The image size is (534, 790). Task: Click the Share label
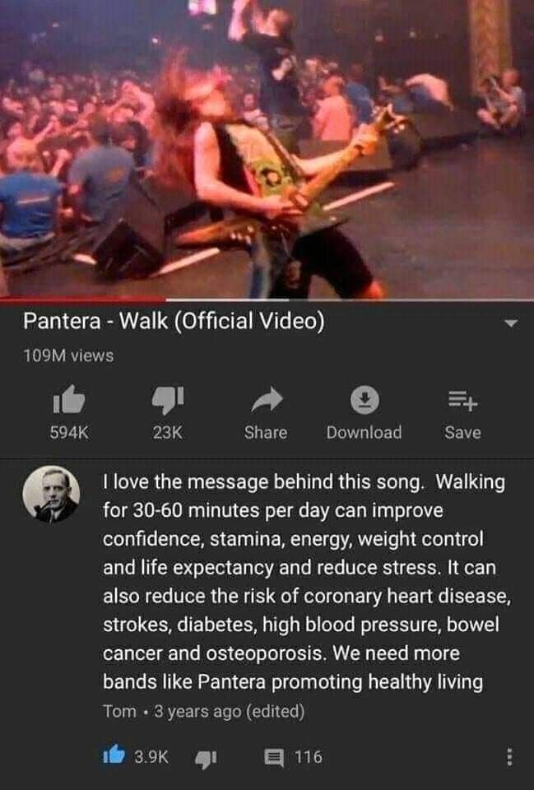pyautogui.click(x=266, y=432)
